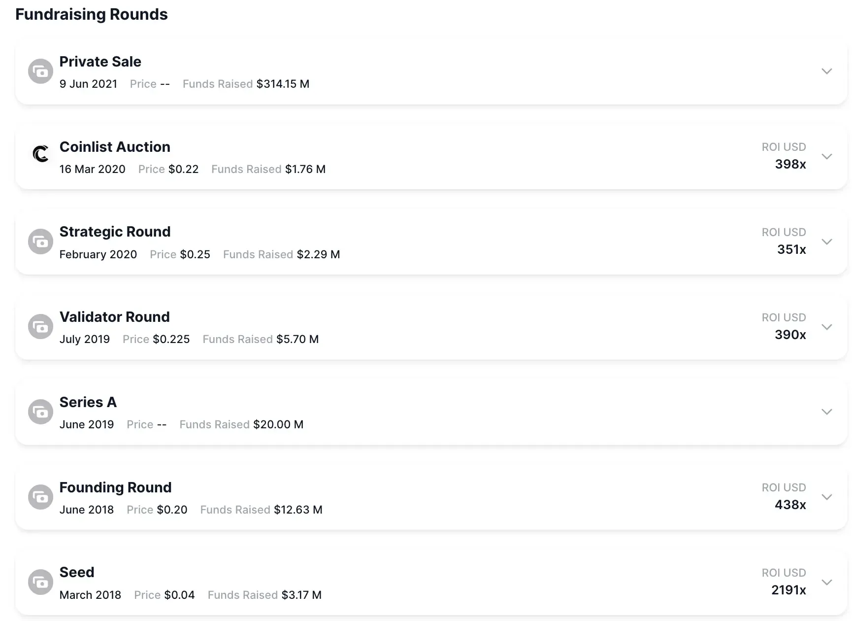Open the Seed round title
This screenshot has width=853, height=621.
click(x=77, y=572)
